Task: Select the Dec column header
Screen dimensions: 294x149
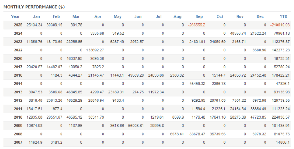Action: point(260,16)
